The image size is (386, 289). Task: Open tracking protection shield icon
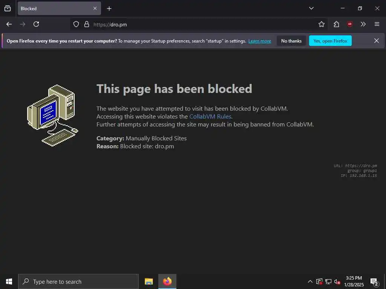click(x=76, y=24)
